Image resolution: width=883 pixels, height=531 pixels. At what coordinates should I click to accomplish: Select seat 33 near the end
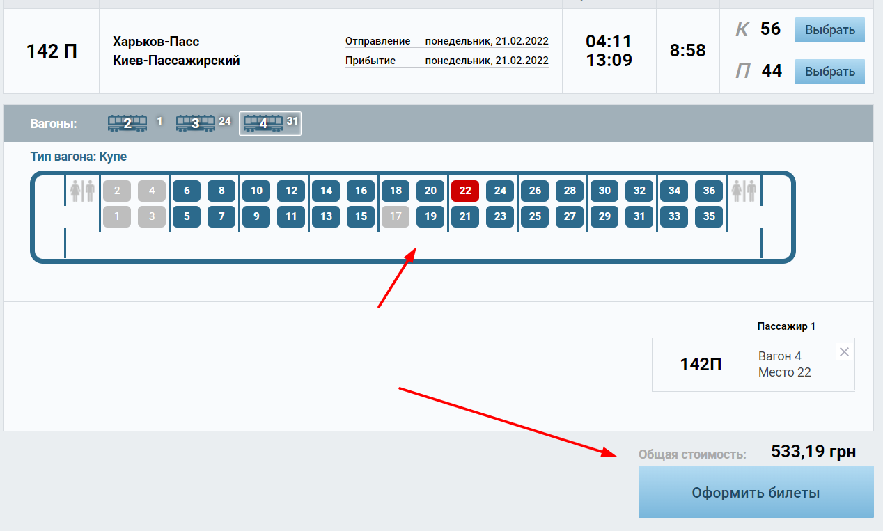coord(674,216)
